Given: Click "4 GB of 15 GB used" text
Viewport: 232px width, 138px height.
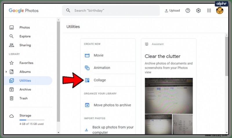Looking at the screenshot, I should tap(32, 124).
